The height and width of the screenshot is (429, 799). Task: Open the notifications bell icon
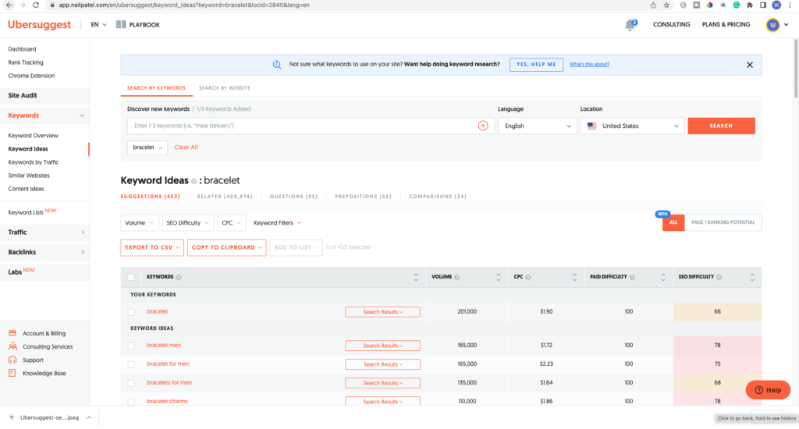[x=630, y=24]
